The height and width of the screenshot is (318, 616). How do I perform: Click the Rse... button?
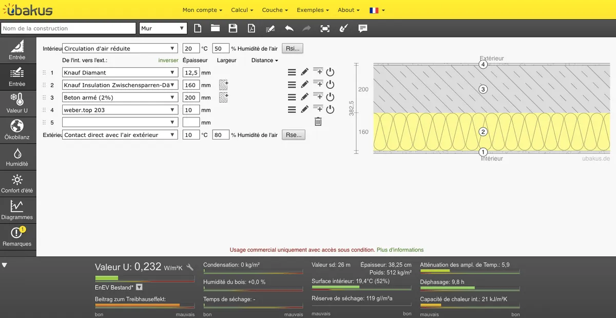294,135
